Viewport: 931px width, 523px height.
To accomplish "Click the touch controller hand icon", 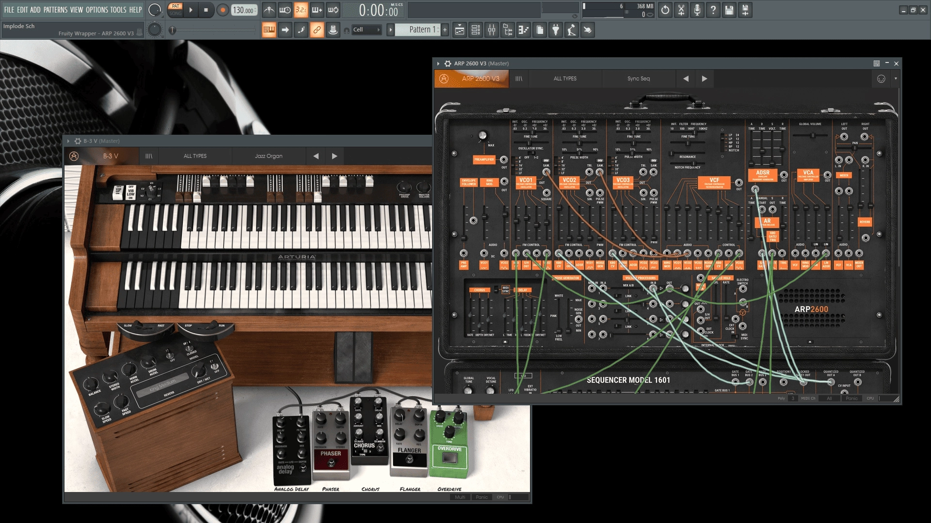I will click(x=588, y=30).
